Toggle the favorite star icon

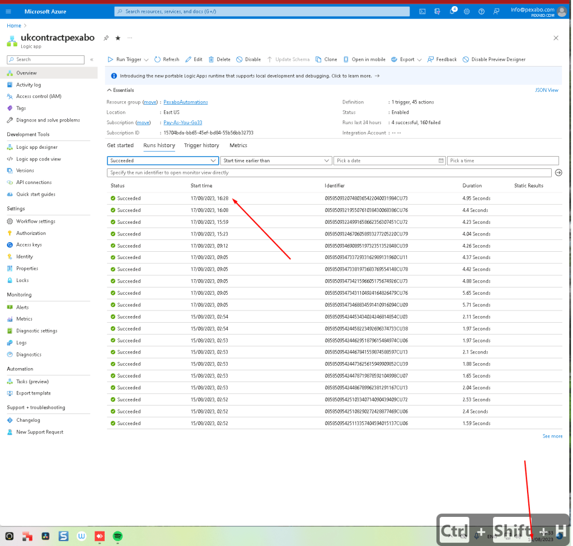pos(118,38)
